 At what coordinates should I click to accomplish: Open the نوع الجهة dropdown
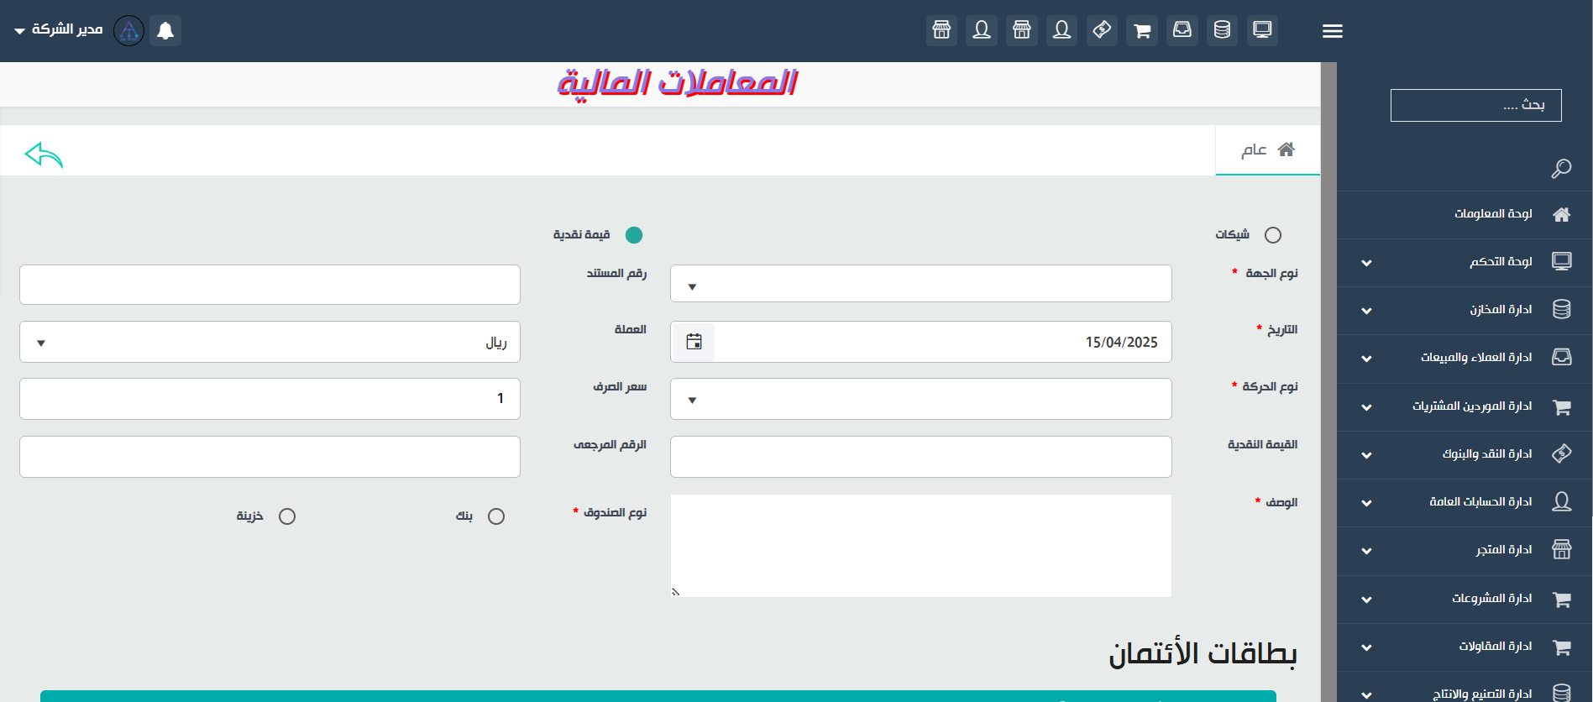coord(920,284)
